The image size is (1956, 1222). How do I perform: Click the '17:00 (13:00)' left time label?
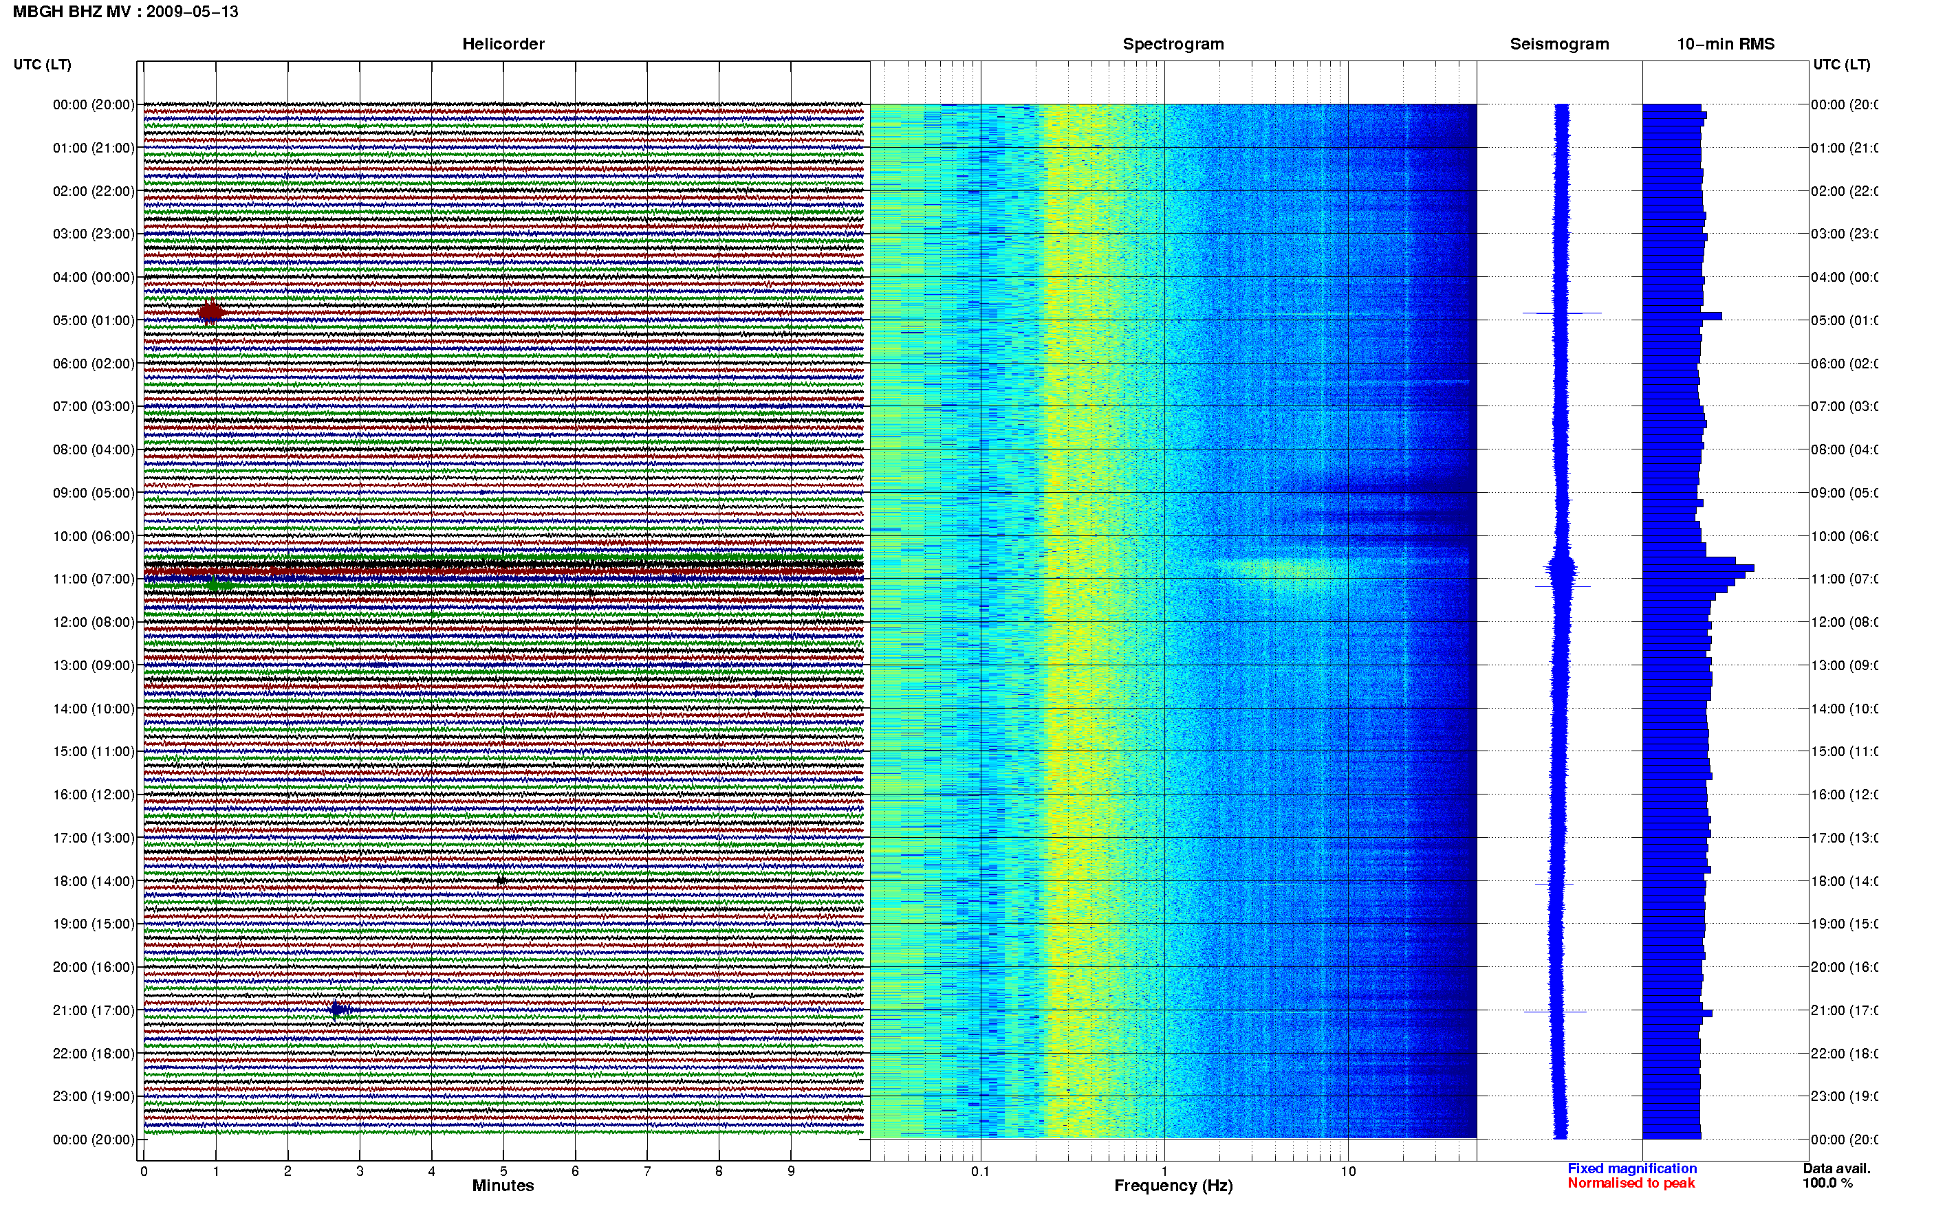coord(94,838)
